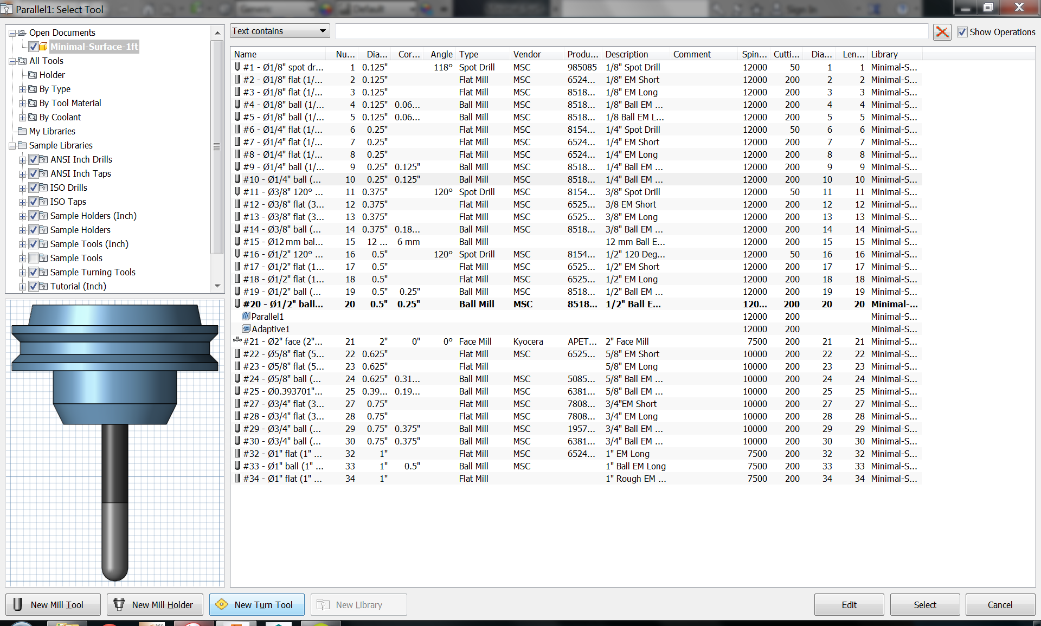
Task: Uncheck the ANSI Inch Taps checkbox
Action: tap(34, 173)
